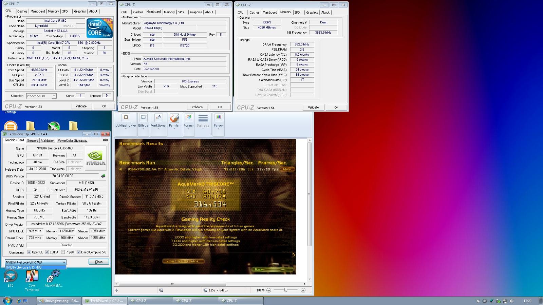Choose NVIDIA GeForce GTX 460 from dropdown list
543x305 pixels.
(x=36, y=267)
